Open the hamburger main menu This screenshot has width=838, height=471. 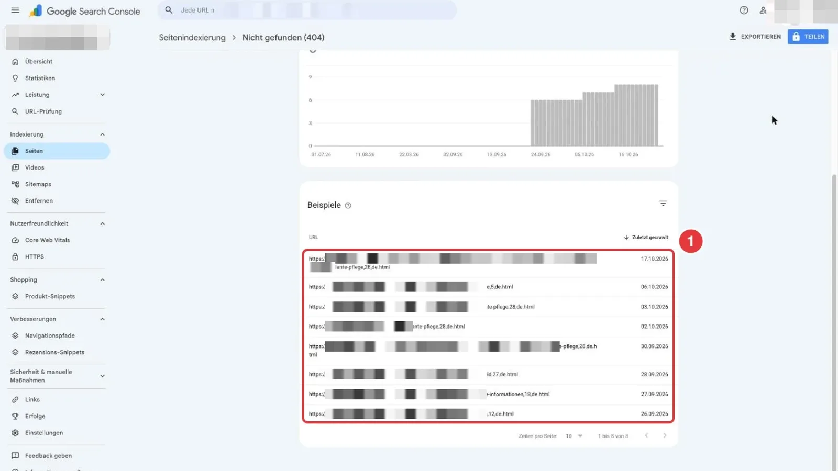[x=15, y=10]
